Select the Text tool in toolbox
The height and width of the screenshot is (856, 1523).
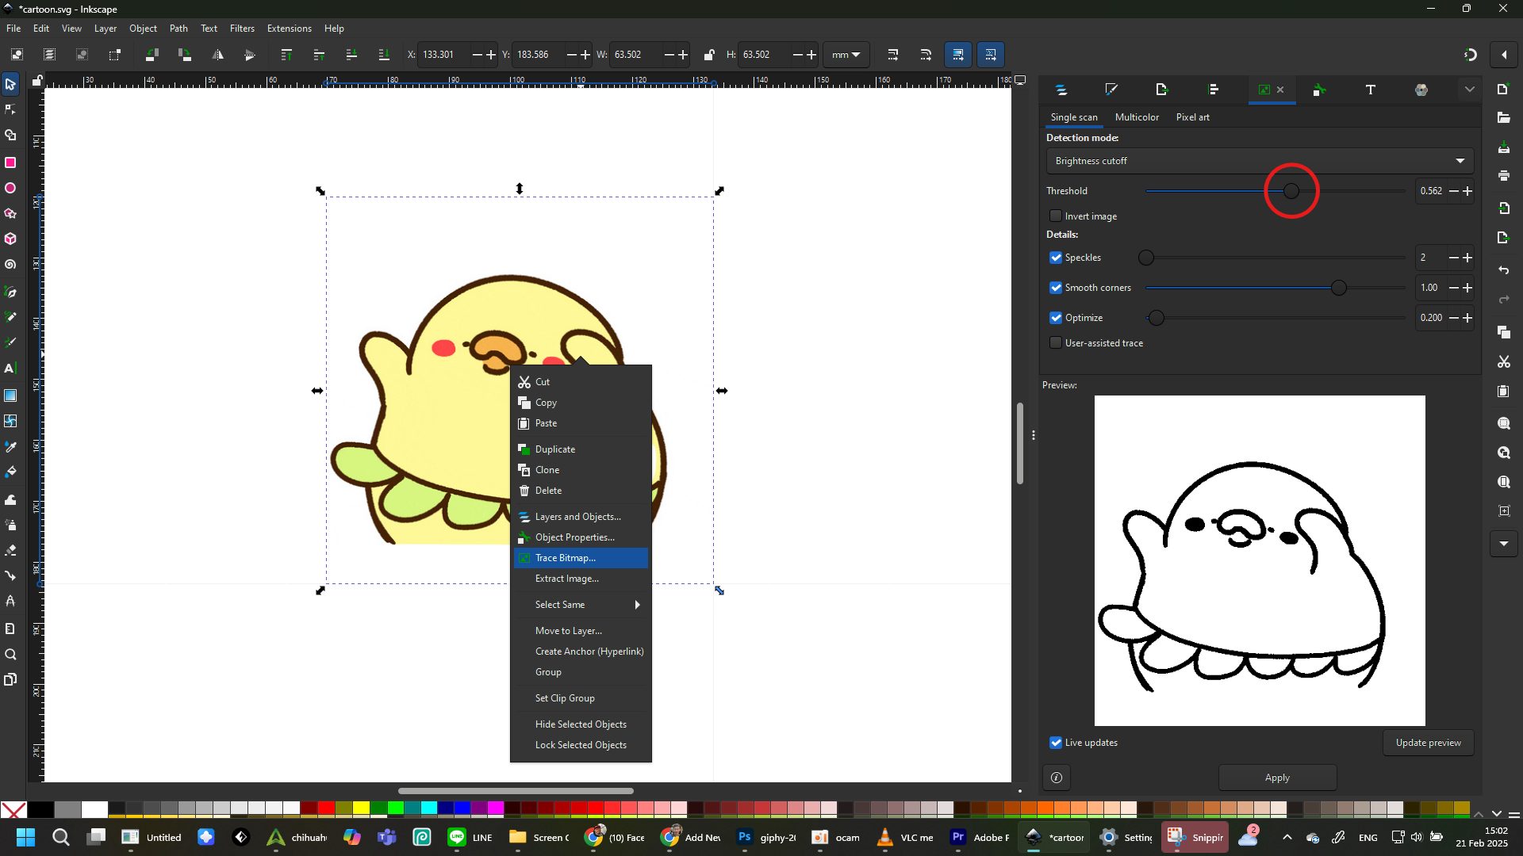click(x=10, y=369)
